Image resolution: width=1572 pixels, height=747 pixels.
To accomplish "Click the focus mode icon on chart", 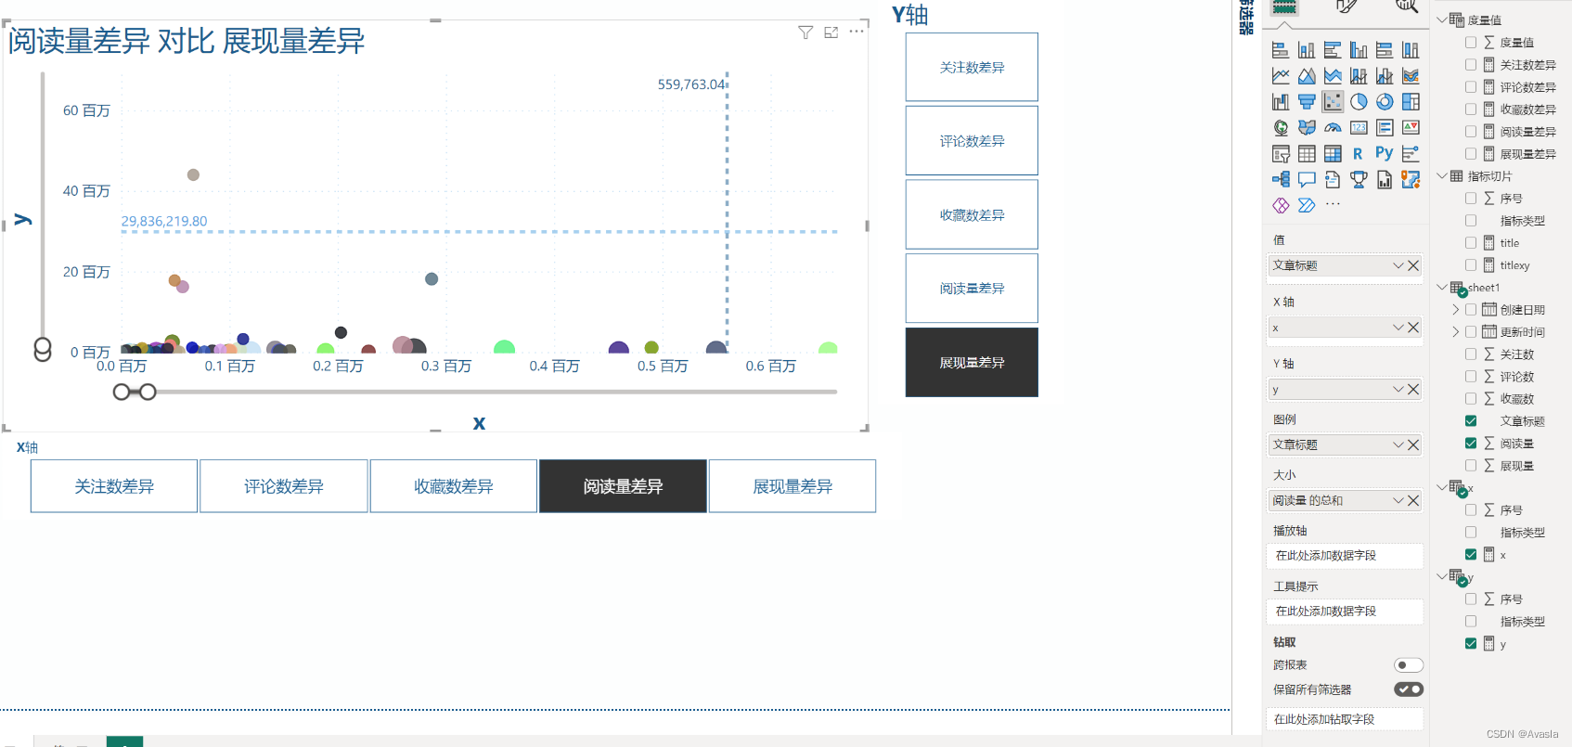I will point(831,32).
